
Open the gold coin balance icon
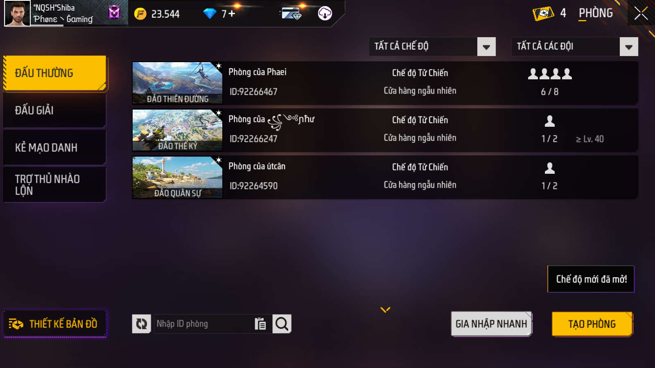[x=140, y=14]
